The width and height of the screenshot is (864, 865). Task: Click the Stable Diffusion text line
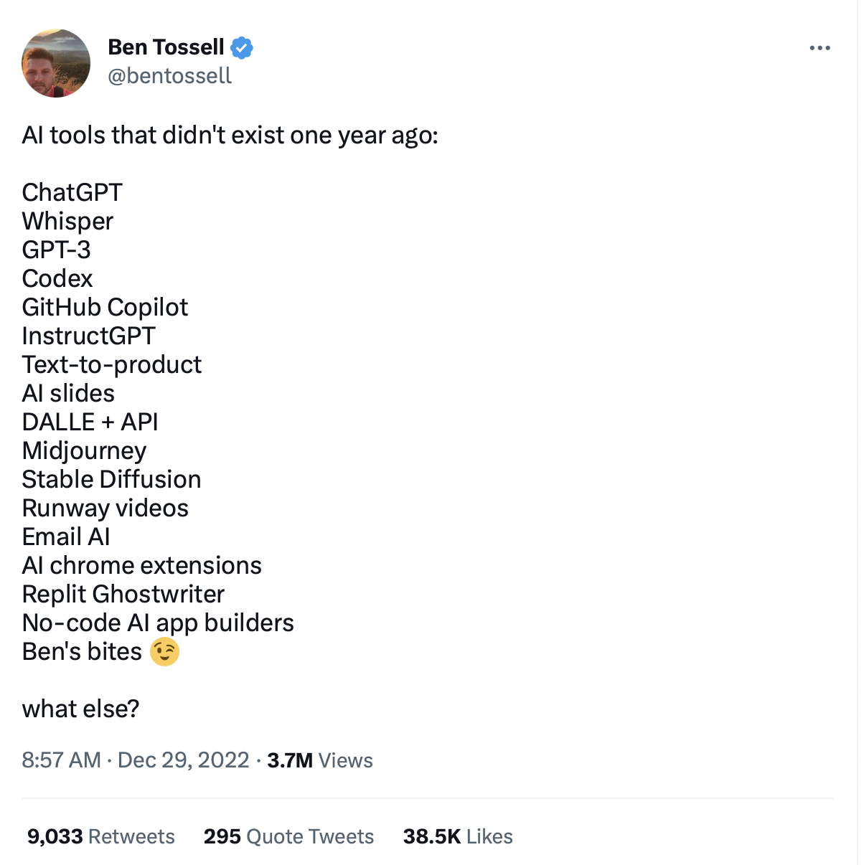[111, 479]
